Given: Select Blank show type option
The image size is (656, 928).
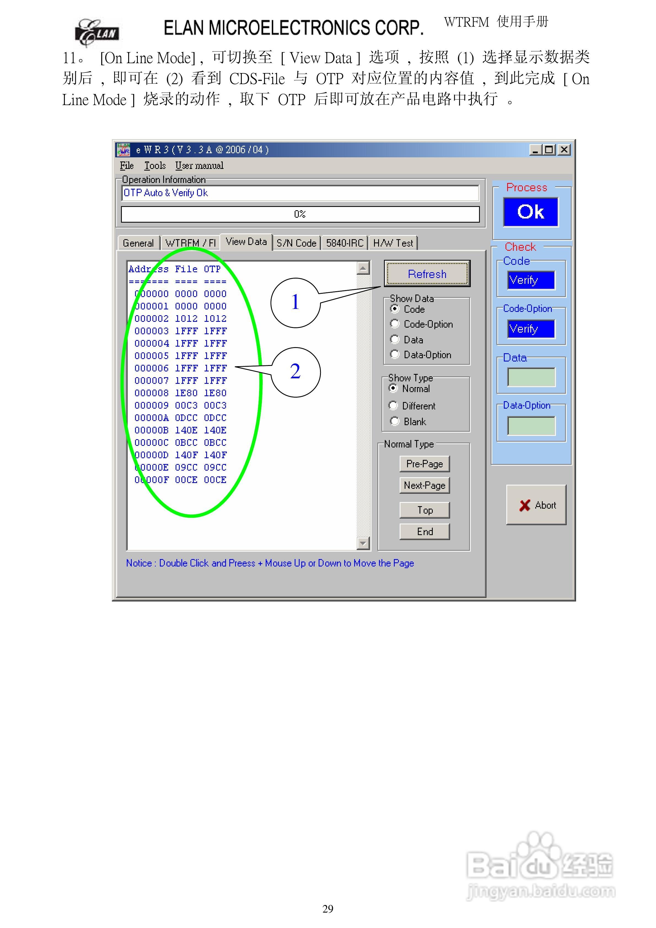Looking at the screenshot, I should (395, 421).
